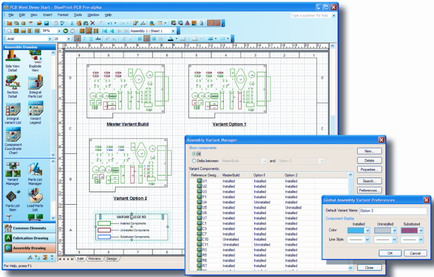Viewport: 434px width, 277px height.
Task: Click the Undo arrow icon
Action: 110,23
